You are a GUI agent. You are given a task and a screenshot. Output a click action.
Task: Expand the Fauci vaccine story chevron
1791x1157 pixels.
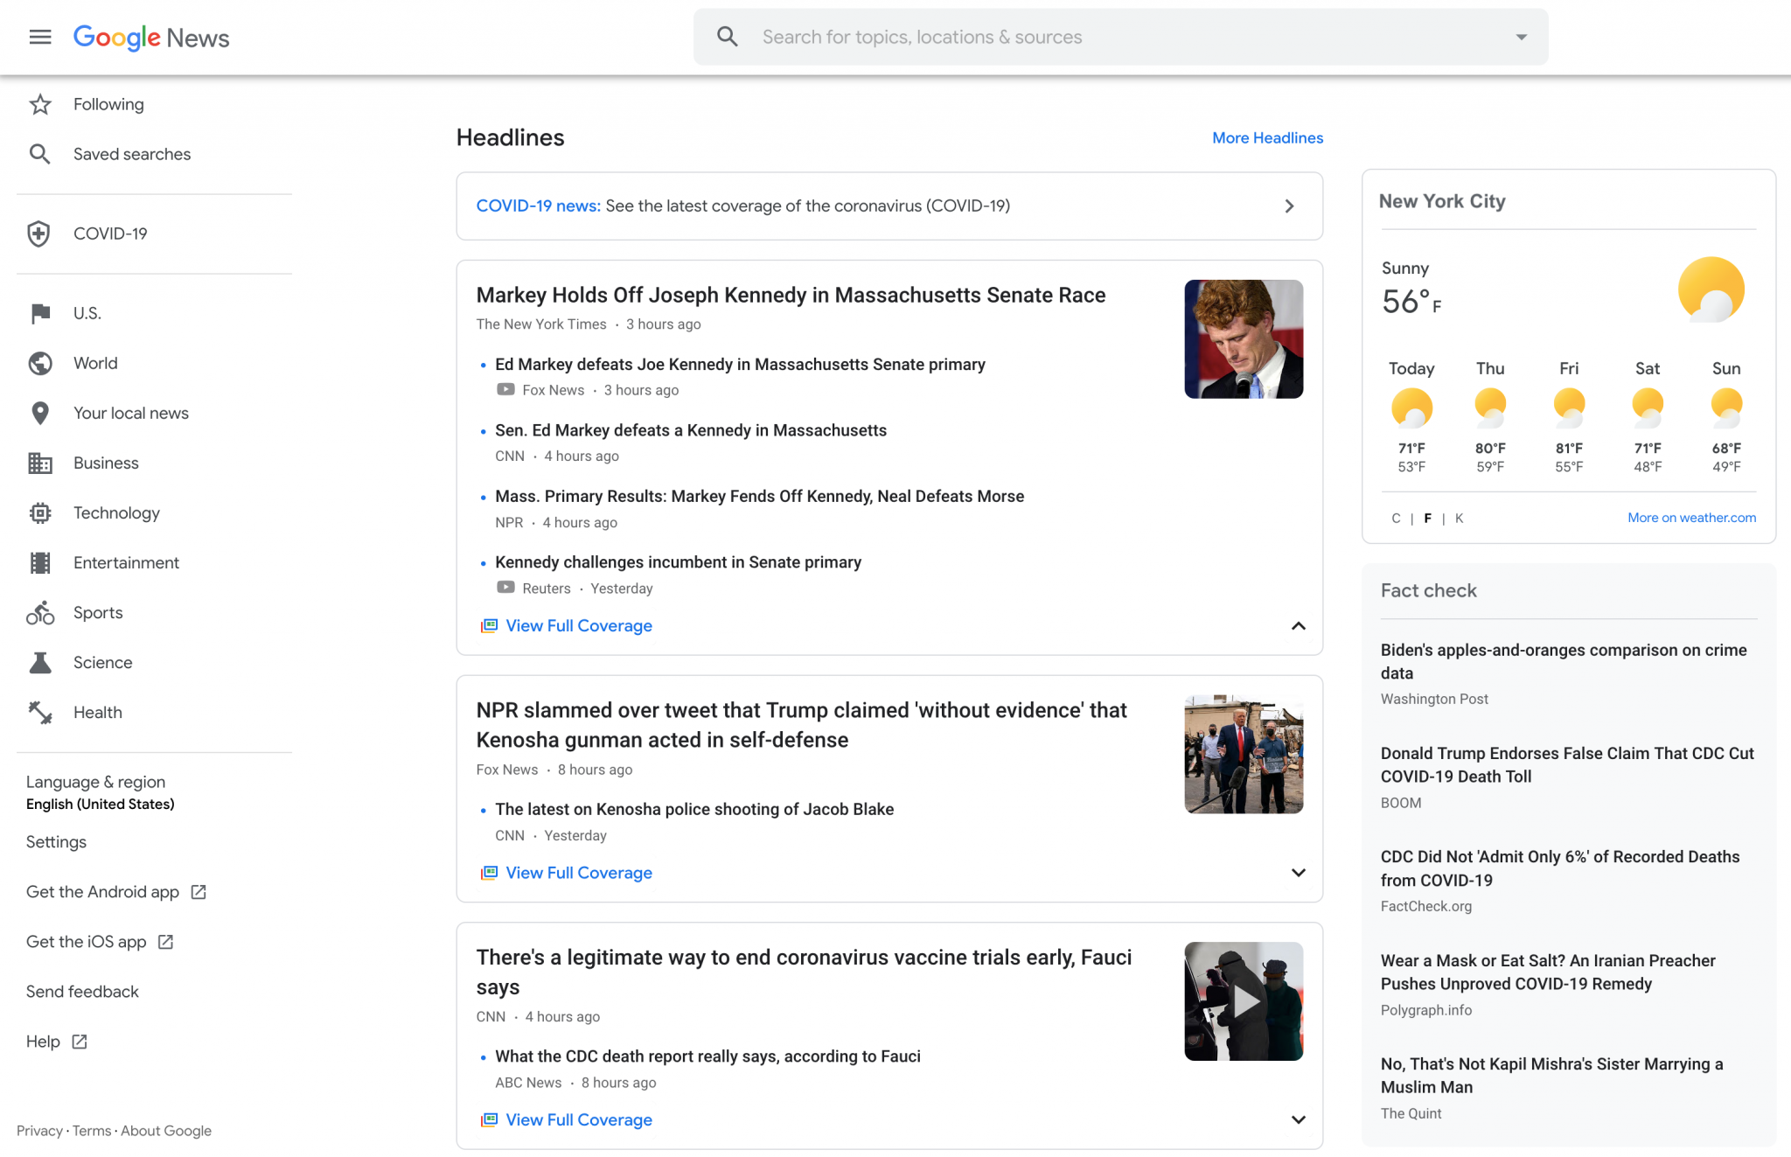[1298, 1119]
